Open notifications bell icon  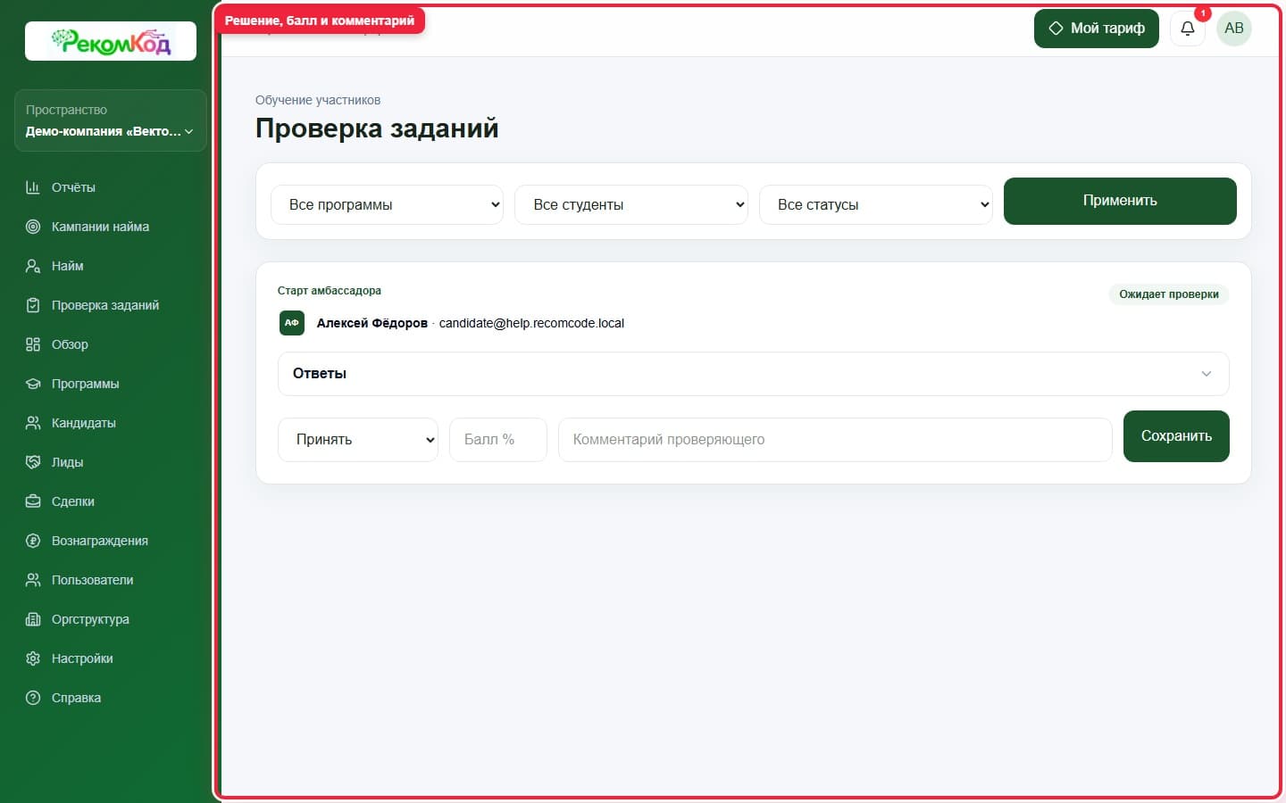click(x=1188, y=29)
